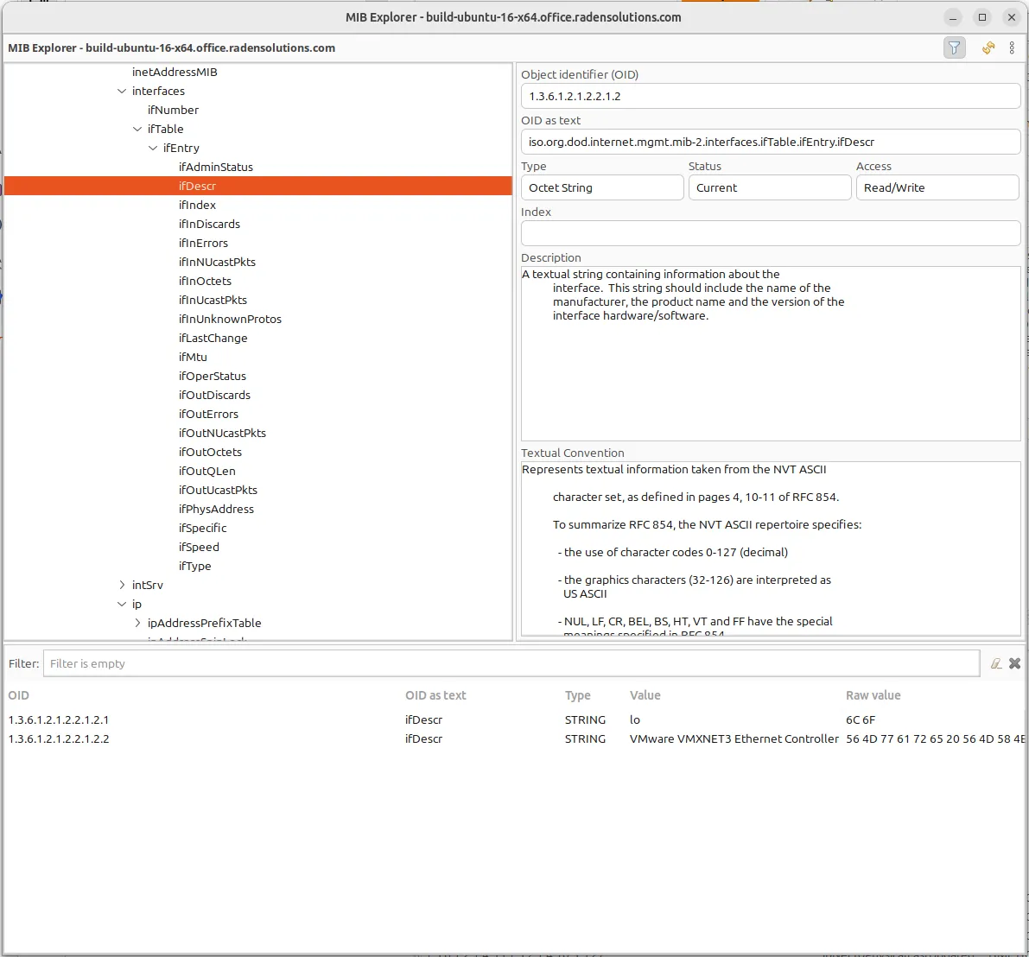Image resolution: width=1029 pixels, height=957 pixels.
Task: Select the ifNumber entry under interfaces
Action: click(173, 110)
